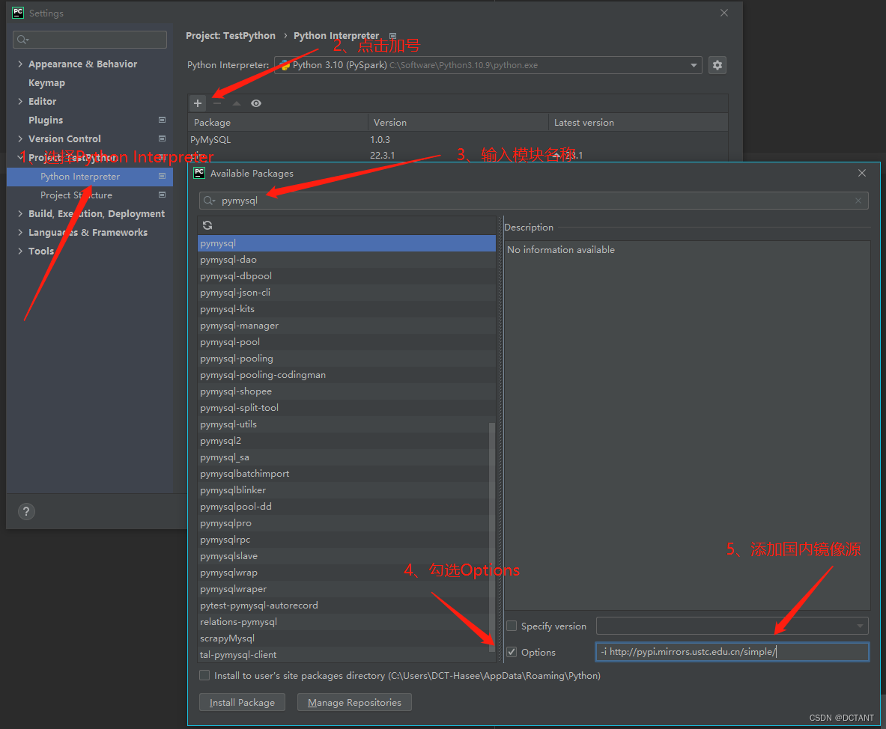Select pytest-pymysql-autorecord package

tap(343, 606)
